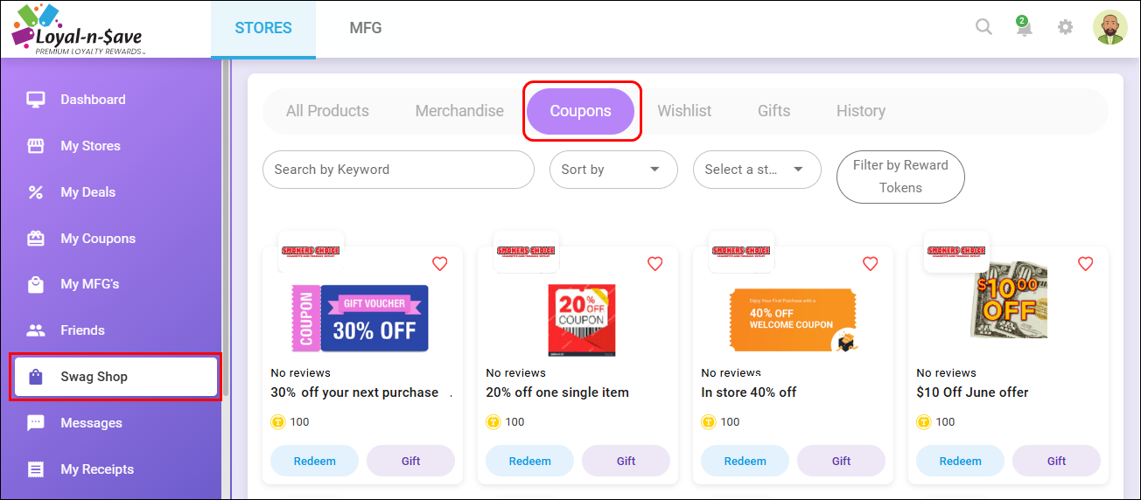Expand the Select a store dropdown
Screen dimensions: 1141x500
tap(757, 170)
